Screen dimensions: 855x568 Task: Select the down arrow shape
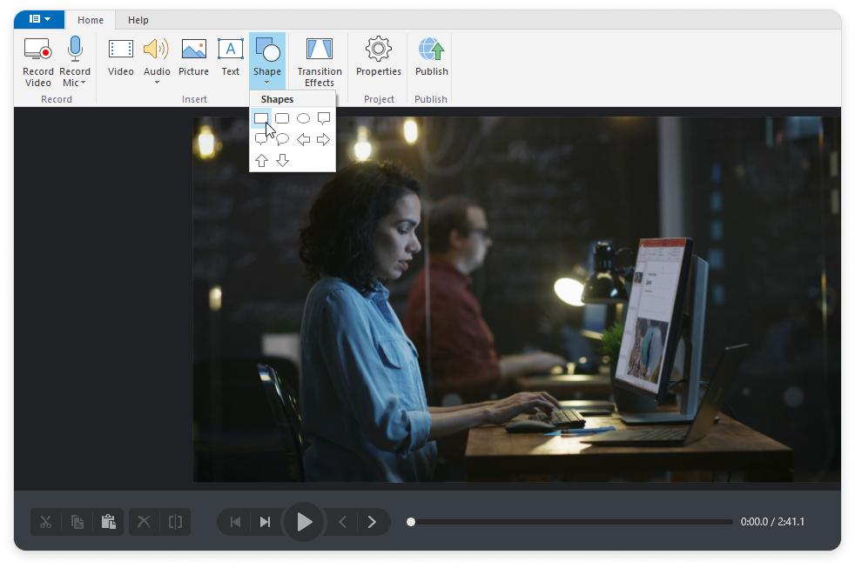tap(282, 160)
